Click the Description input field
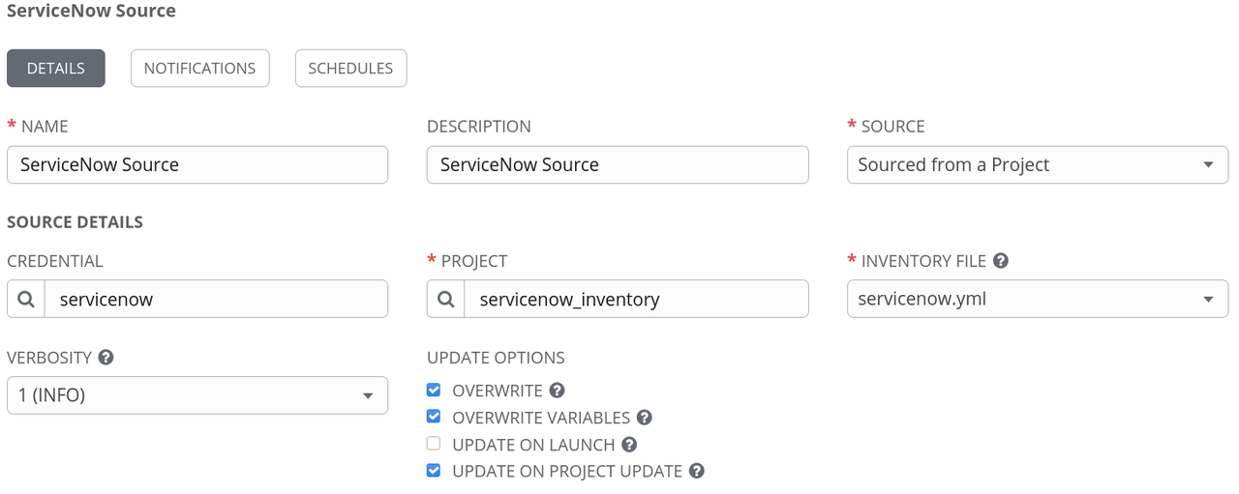This screenshot has width=1239, height=494. (618, 165)
